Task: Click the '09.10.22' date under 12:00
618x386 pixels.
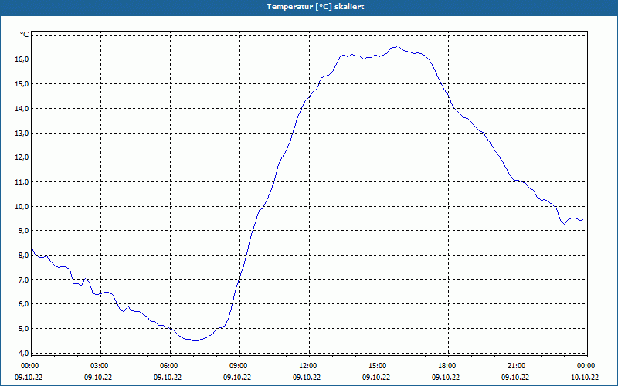Action: click(x=307, y=377)
